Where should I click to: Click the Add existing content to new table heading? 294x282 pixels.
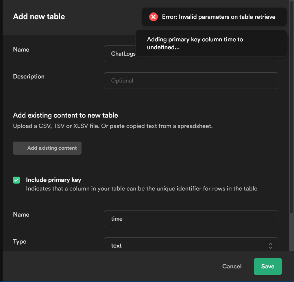65,115
